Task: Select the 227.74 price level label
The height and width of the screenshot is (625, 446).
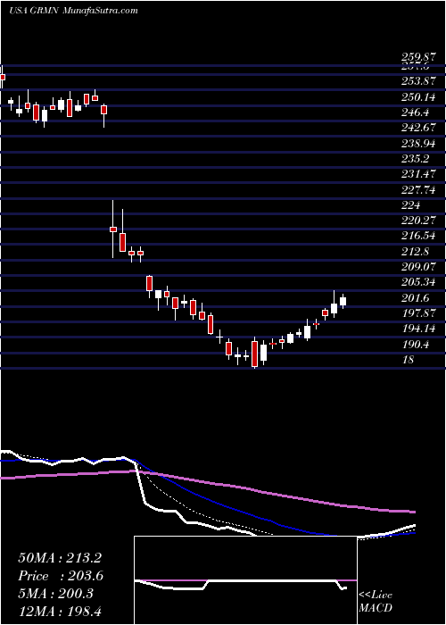Action: pos(418,189)
